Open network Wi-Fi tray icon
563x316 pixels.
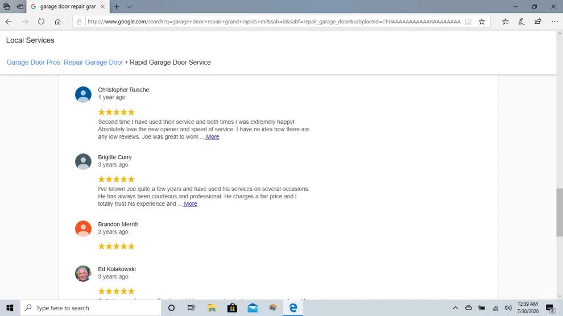(x=495, y=307)
